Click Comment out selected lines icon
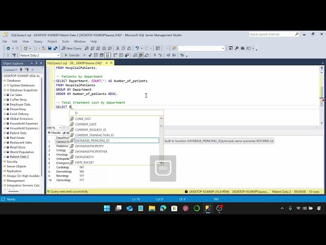The width and height of the screenshot is (326, 245). point(154,55)
